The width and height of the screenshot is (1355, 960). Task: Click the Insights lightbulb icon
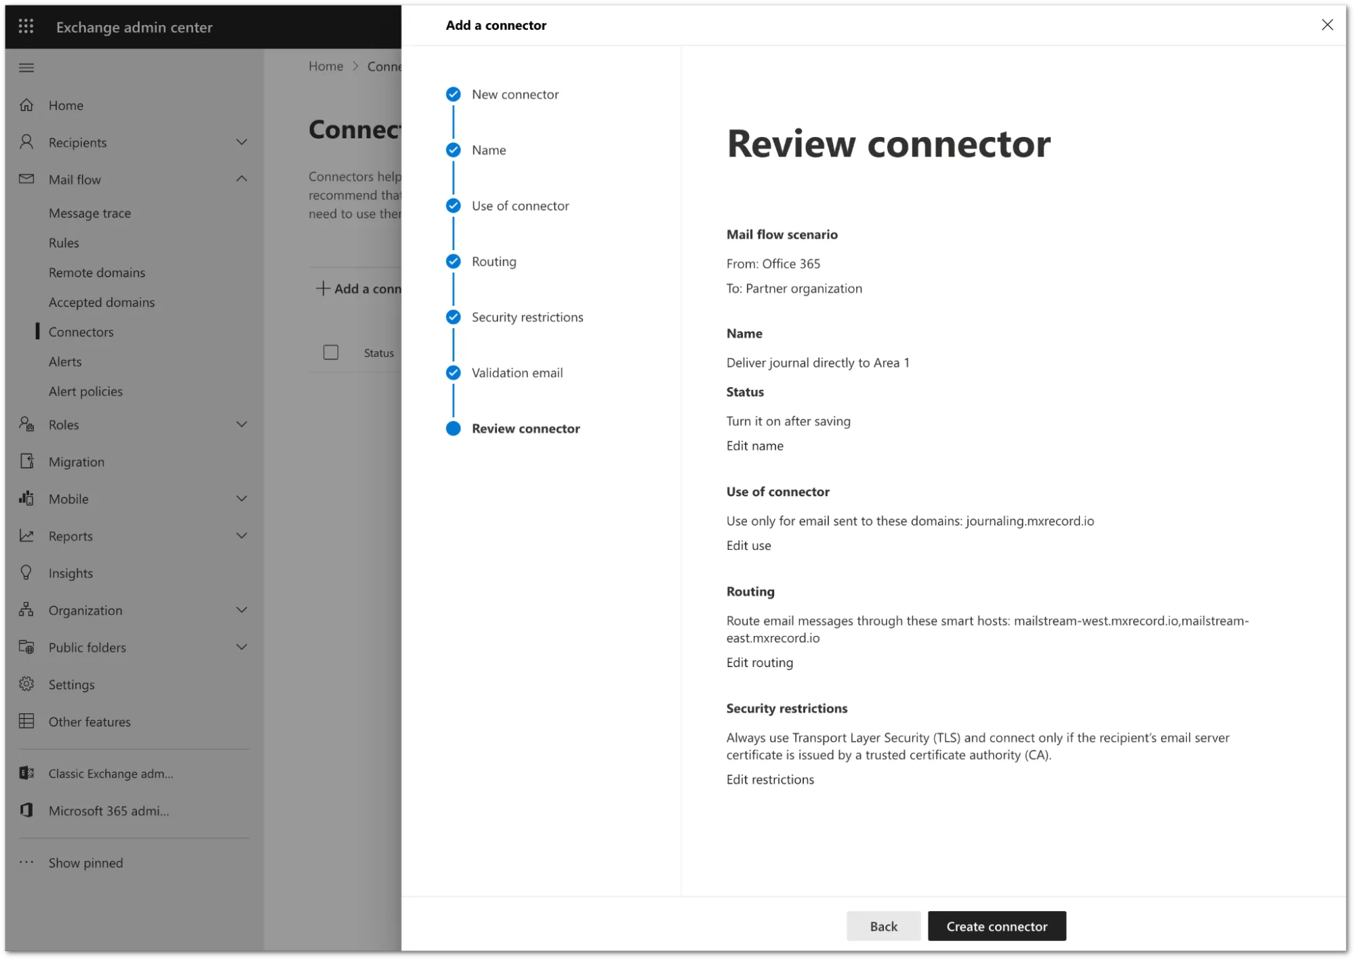pyautogui.click(x=27, y=572)
